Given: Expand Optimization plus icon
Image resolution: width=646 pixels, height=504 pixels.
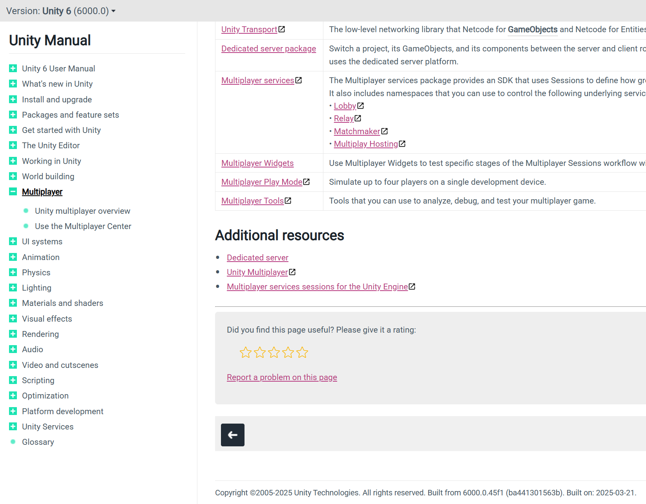Looking at the screenshot, I should tap(13, 395).
